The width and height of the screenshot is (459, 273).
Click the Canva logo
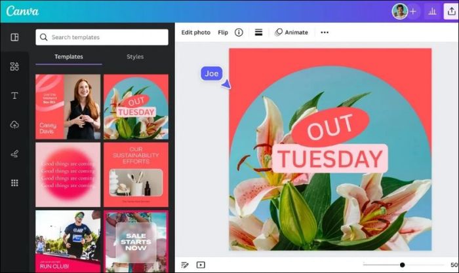pyautogui.click(x=22, y=11)
